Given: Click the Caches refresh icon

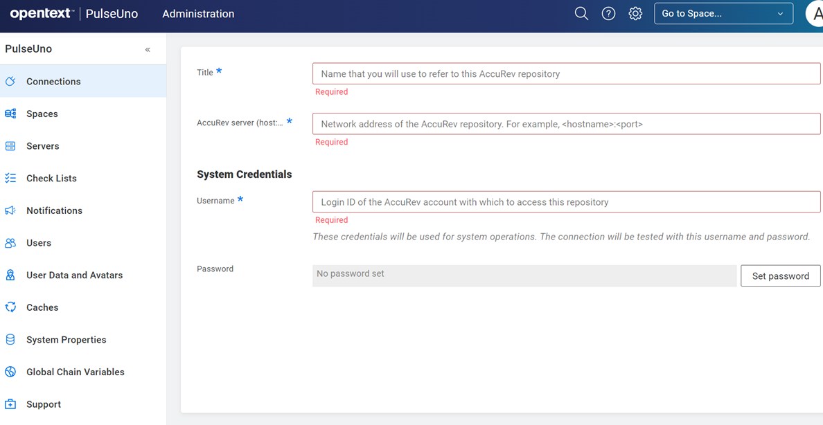Looking at the screenshot, I should coord(10,307).
